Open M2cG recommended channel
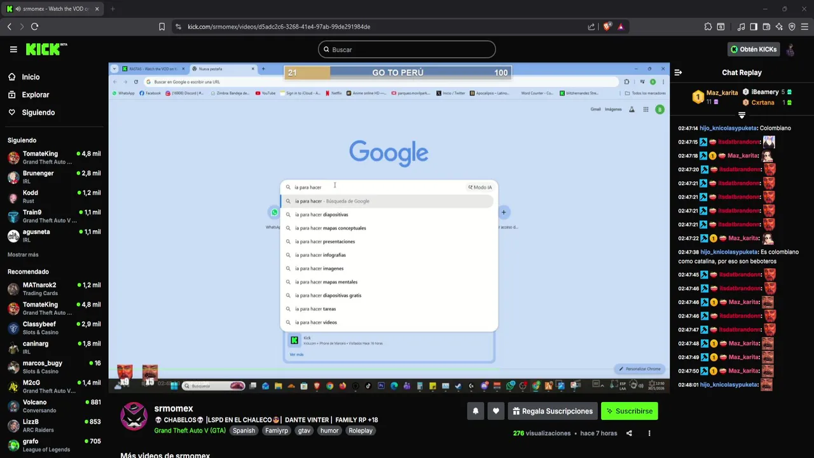This screenshot has height=458, width=814. pos(53,386)
